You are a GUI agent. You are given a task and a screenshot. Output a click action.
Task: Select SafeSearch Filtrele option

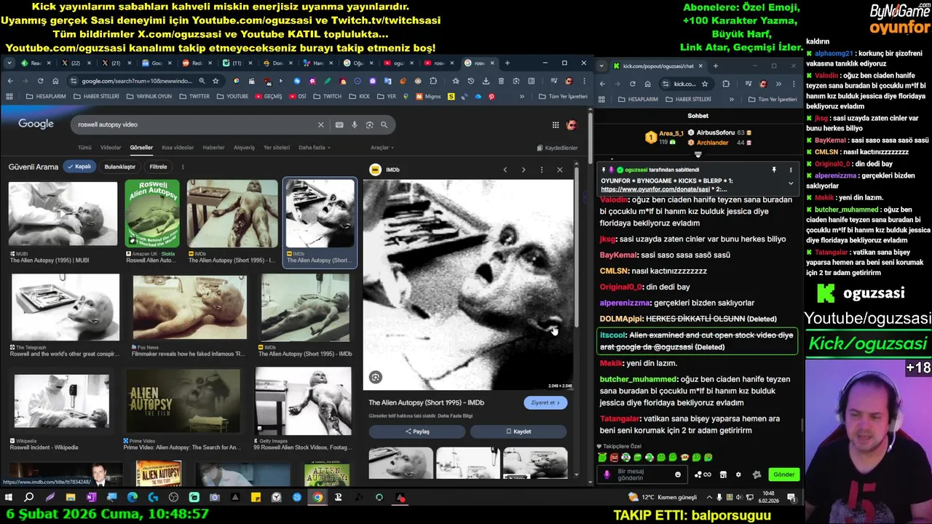[x=158, y=167]
